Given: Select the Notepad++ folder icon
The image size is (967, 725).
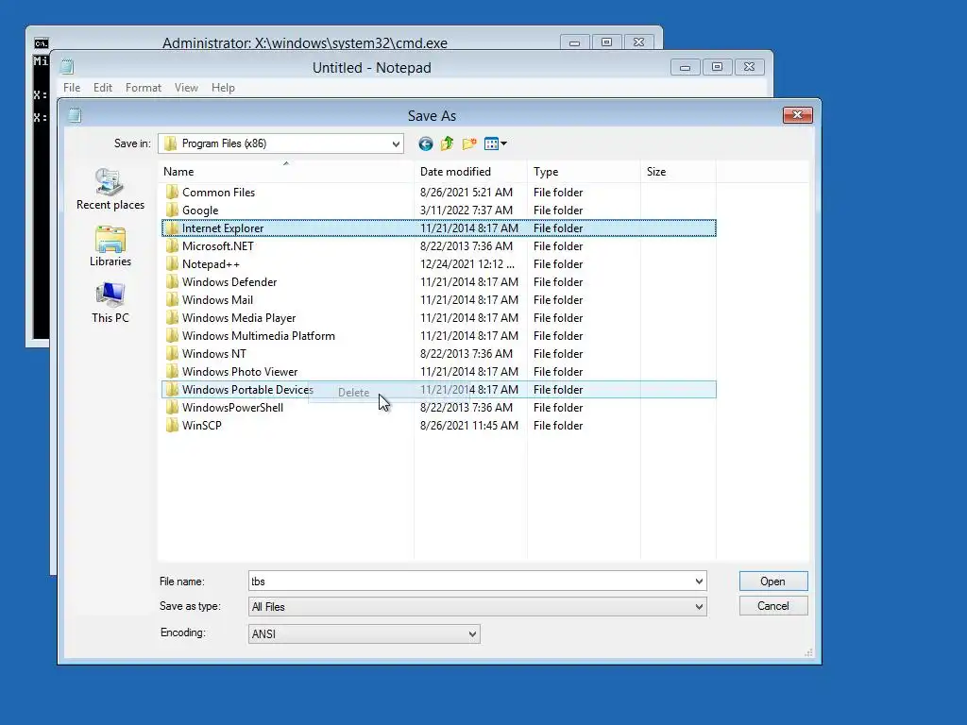Looking at the screenshot, I should point(172,264).
